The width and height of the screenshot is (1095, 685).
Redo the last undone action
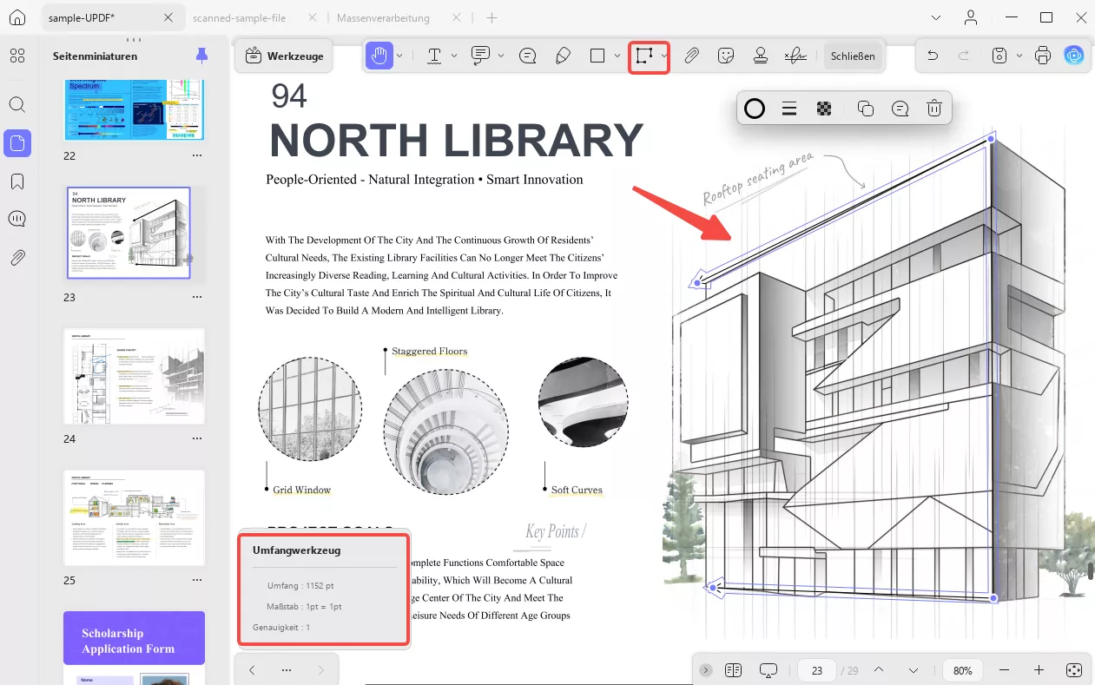pos(964,56)
